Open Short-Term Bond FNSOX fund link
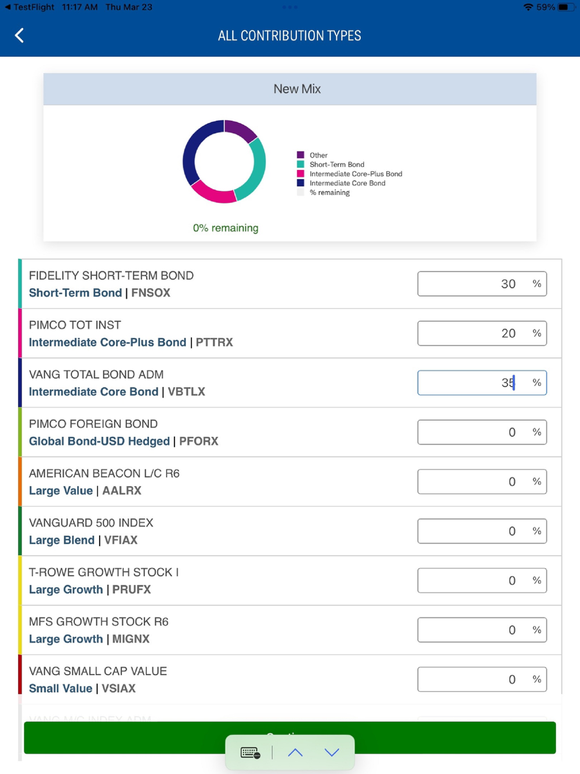Image resolution: width=580 pixels, height=774 pixels. click(100, 293)
